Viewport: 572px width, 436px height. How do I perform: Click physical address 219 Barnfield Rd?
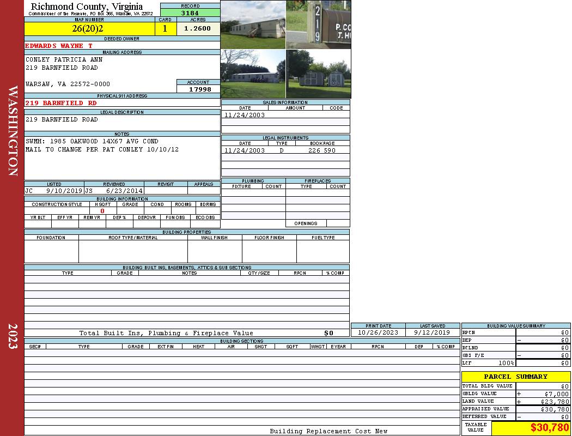(61, 103)
